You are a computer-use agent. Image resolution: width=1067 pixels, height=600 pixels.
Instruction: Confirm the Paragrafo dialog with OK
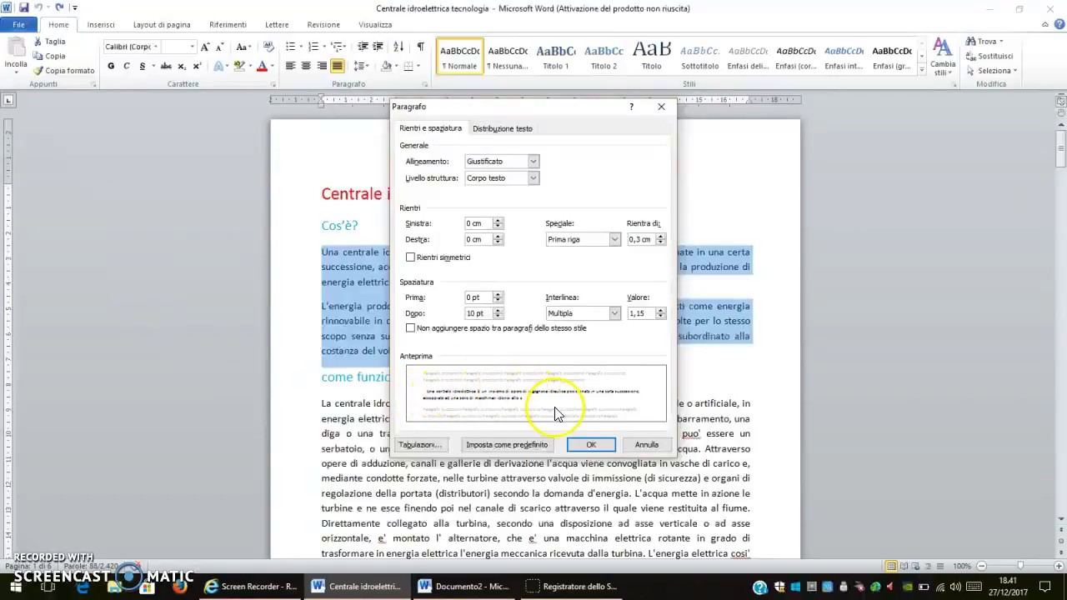[591, 445]
